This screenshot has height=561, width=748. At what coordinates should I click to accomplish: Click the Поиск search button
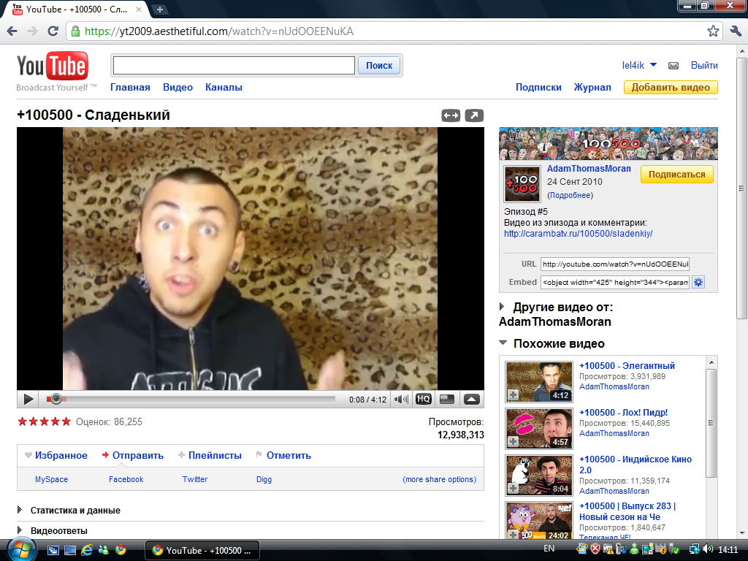(x=379, y=65)
